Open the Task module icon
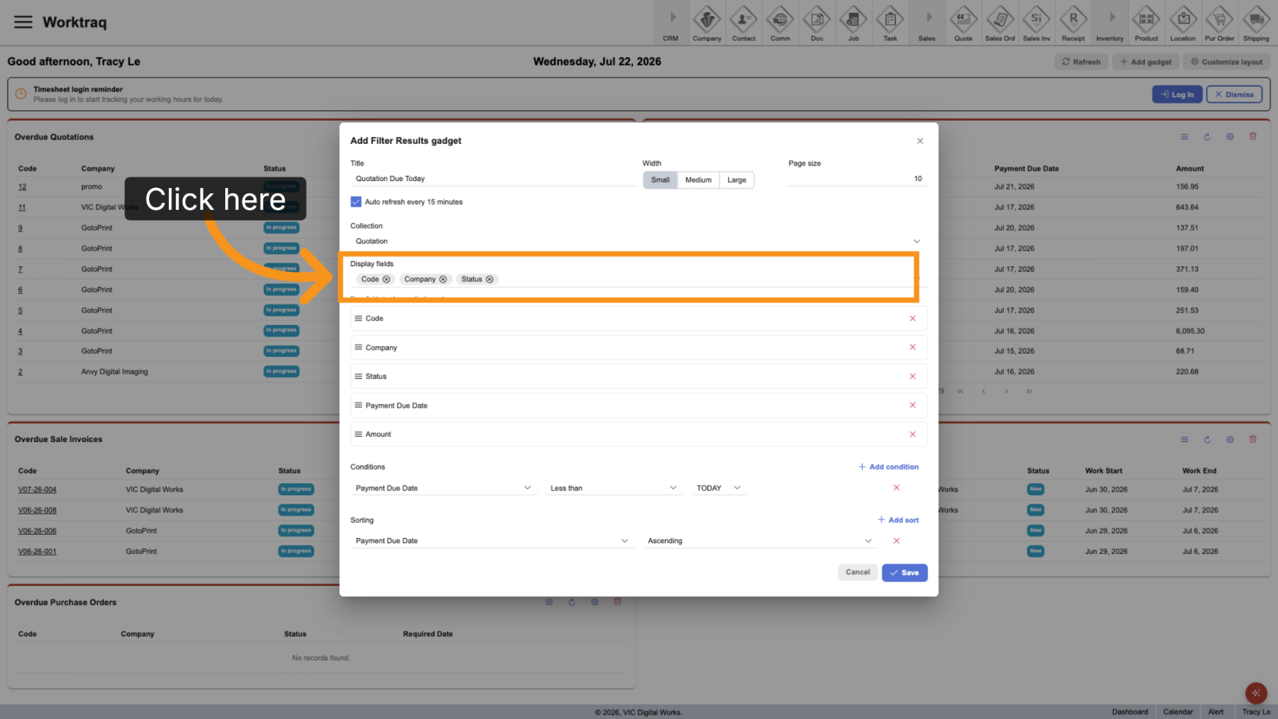1278x719 pixels. point(889,24)
